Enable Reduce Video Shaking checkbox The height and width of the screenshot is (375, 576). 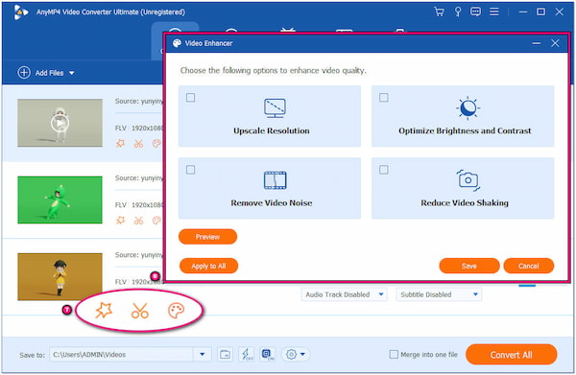(383, 170)
